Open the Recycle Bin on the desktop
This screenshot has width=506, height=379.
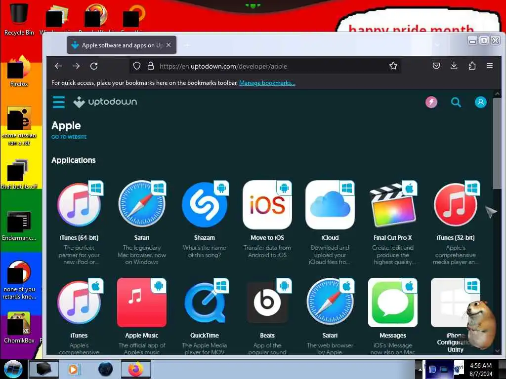coord(19,18)
